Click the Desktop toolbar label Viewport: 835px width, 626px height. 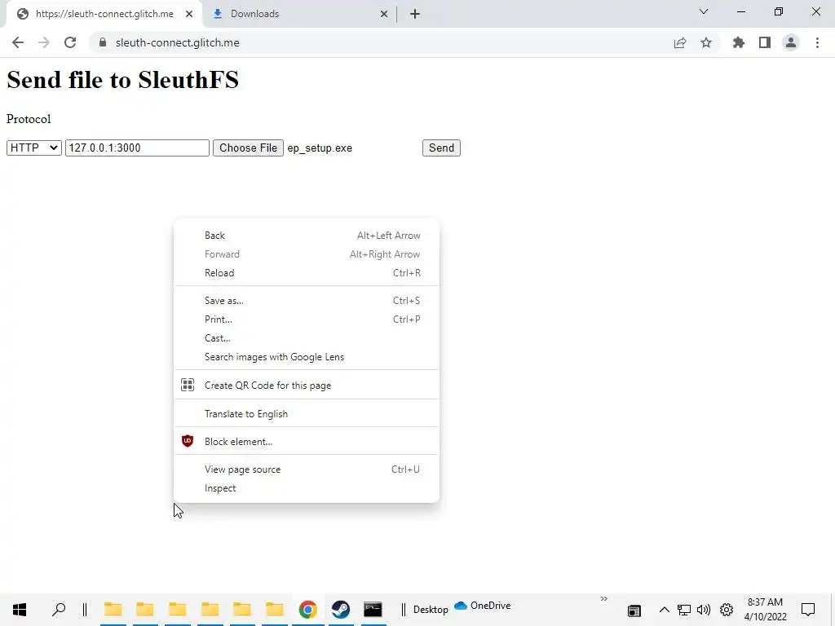(431, 610)
